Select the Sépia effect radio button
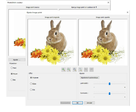Viewport: 136px width, 112px height. [x=31, y=84]
